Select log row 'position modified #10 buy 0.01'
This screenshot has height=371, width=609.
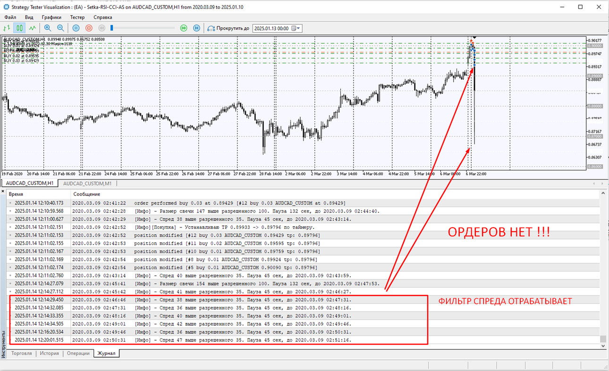pyautogui.click(x=303, y=251)
